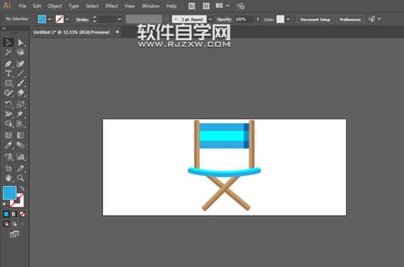The image size is (404, 267).
Task: Pick the Rectangle tool
Action: coord(8,83)
